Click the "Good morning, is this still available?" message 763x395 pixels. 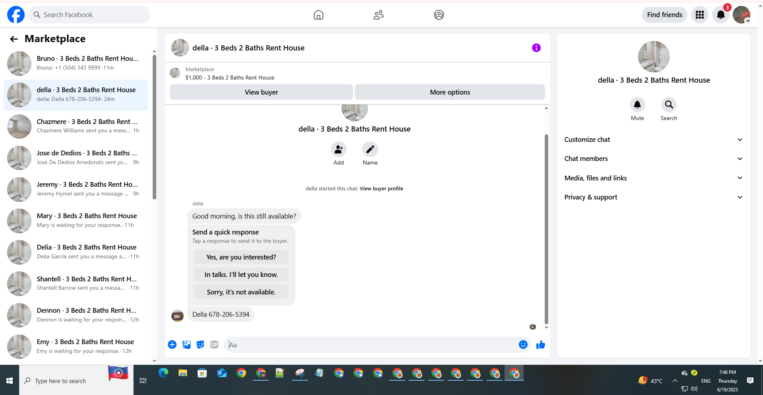click(x=244, y=216)
